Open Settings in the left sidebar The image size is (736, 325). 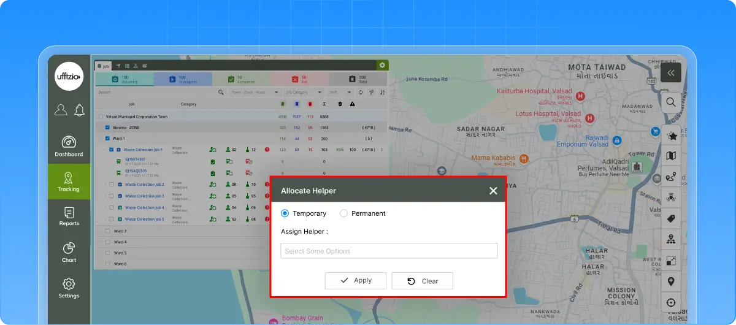pyautogui.click(x=69, y=288)
